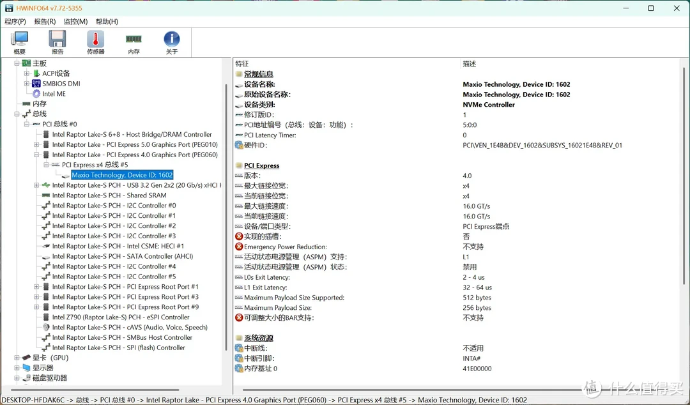Click the Intel ME node icon
The width and height of the screenshot is (690, 405).
click(36, 94)
